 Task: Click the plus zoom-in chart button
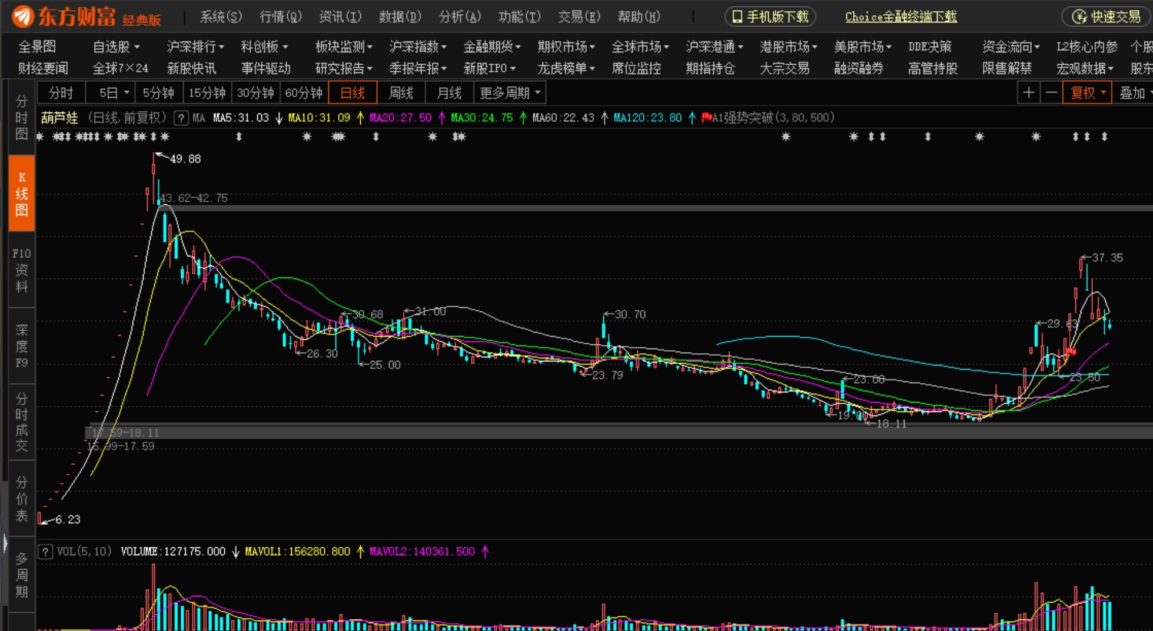click(x=1028, y=93)
